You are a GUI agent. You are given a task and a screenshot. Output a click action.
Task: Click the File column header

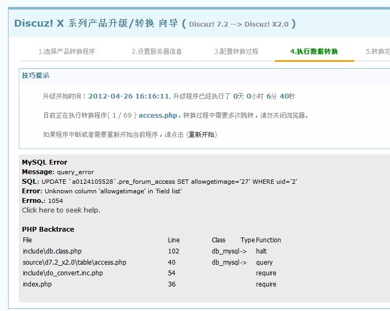[27, 240]
